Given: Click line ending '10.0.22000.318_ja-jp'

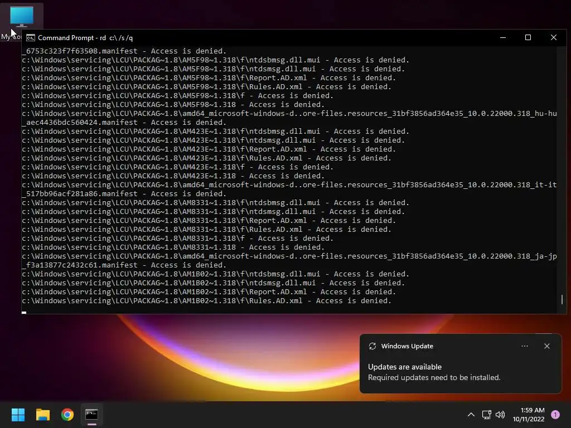Looking at the screenshot, I should coord(289,256).
